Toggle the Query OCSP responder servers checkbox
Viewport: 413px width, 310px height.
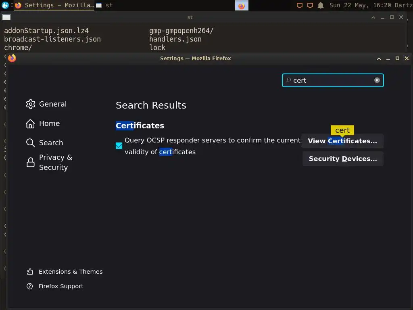pos(119,146)
